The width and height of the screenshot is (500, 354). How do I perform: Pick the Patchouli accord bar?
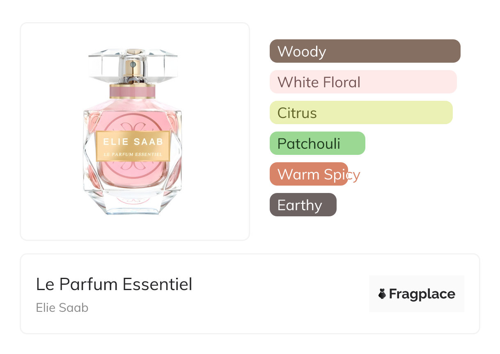tap(317, 143)
